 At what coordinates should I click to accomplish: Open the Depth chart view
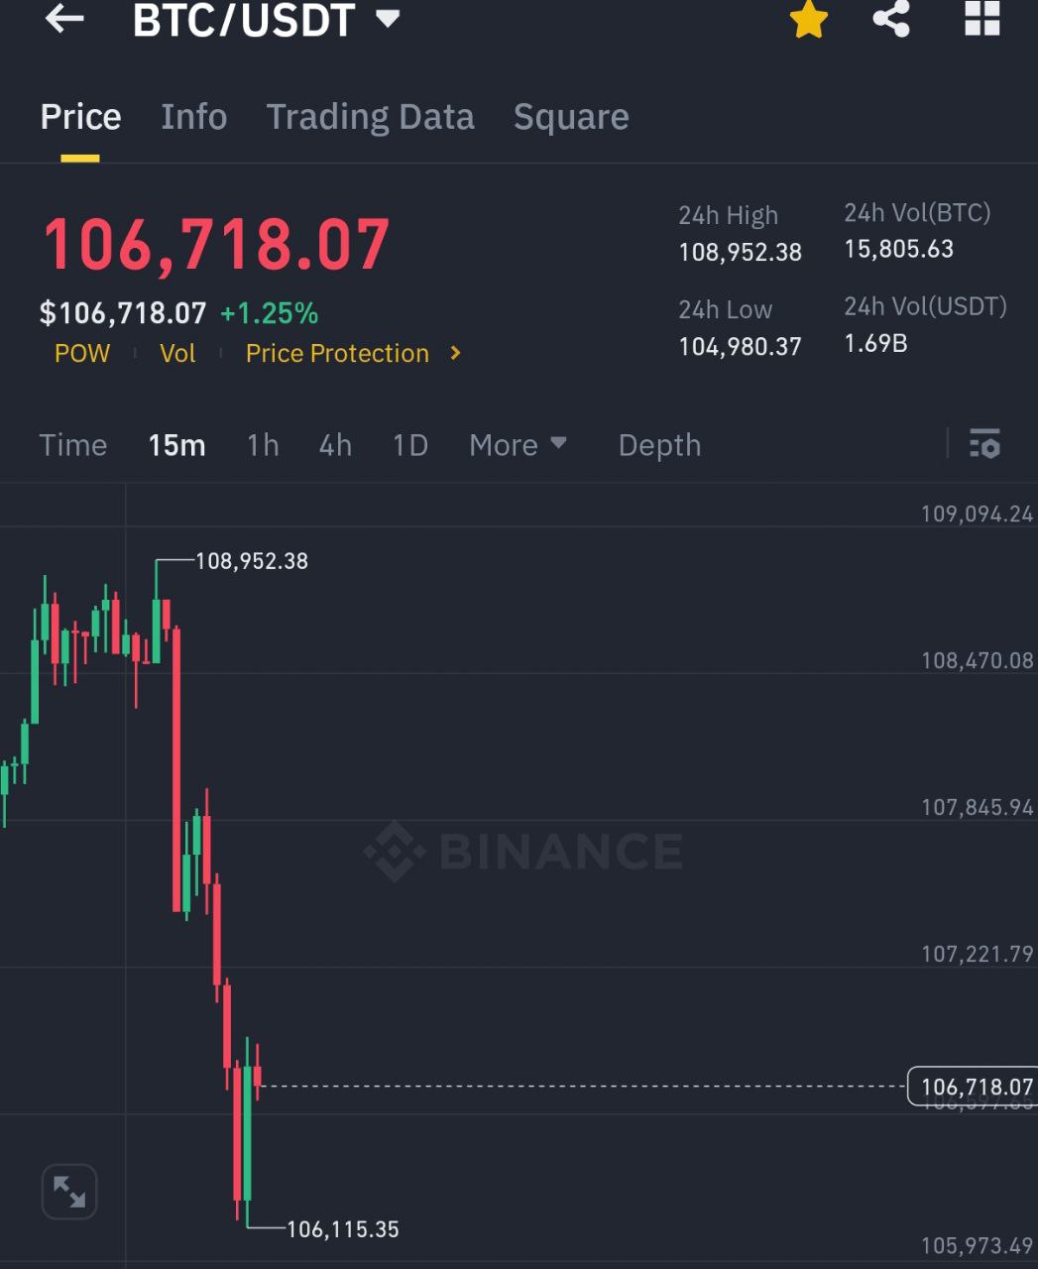point(659,445)
